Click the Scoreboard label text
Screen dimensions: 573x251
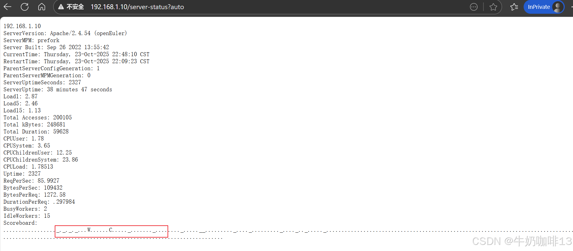(x=20, y=223)
